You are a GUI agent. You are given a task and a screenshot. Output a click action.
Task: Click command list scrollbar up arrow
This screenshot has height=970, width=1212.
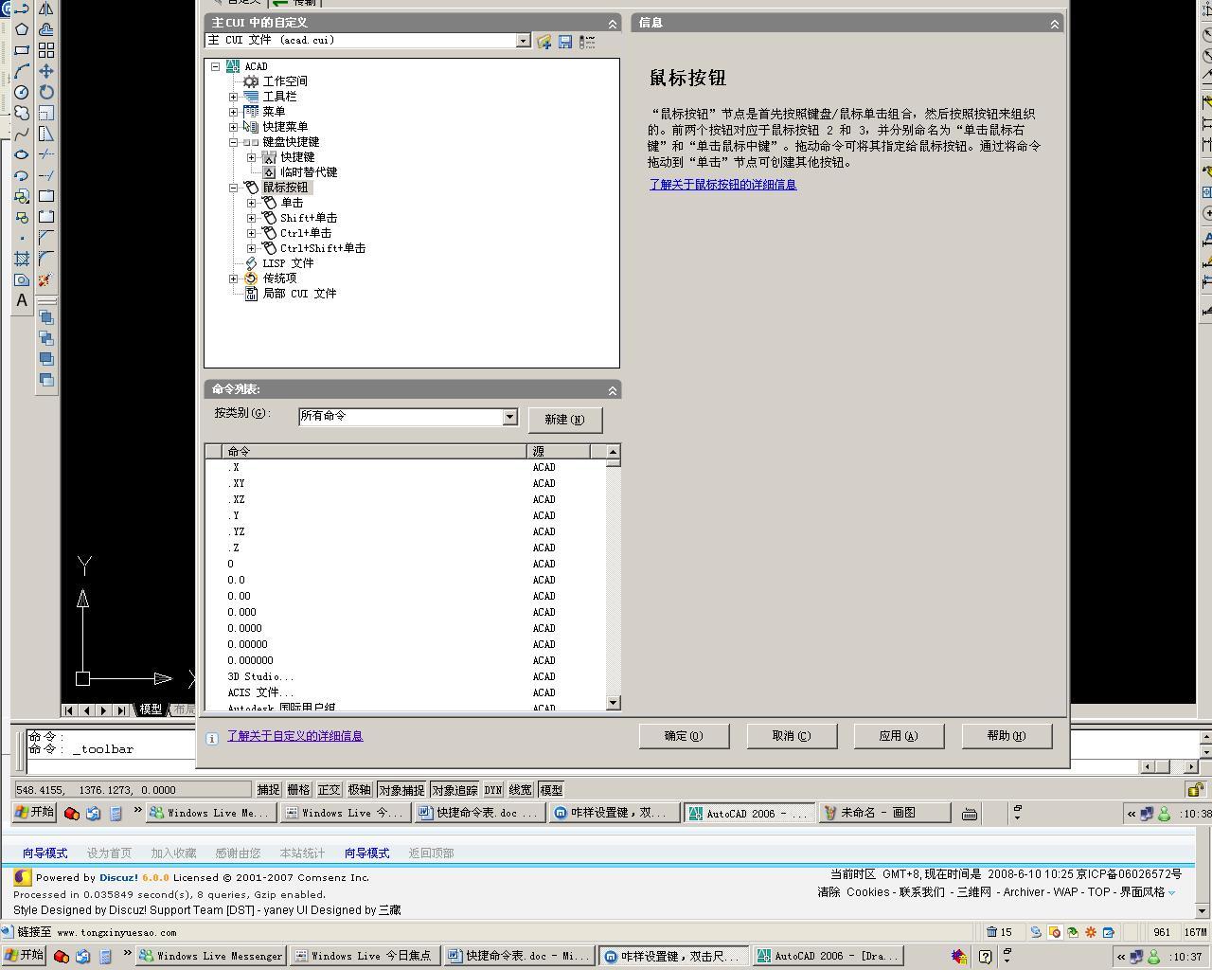(613, 452)
